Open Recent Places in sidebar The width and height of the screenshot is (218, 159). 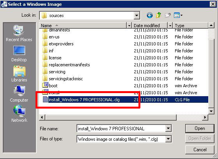19,33
